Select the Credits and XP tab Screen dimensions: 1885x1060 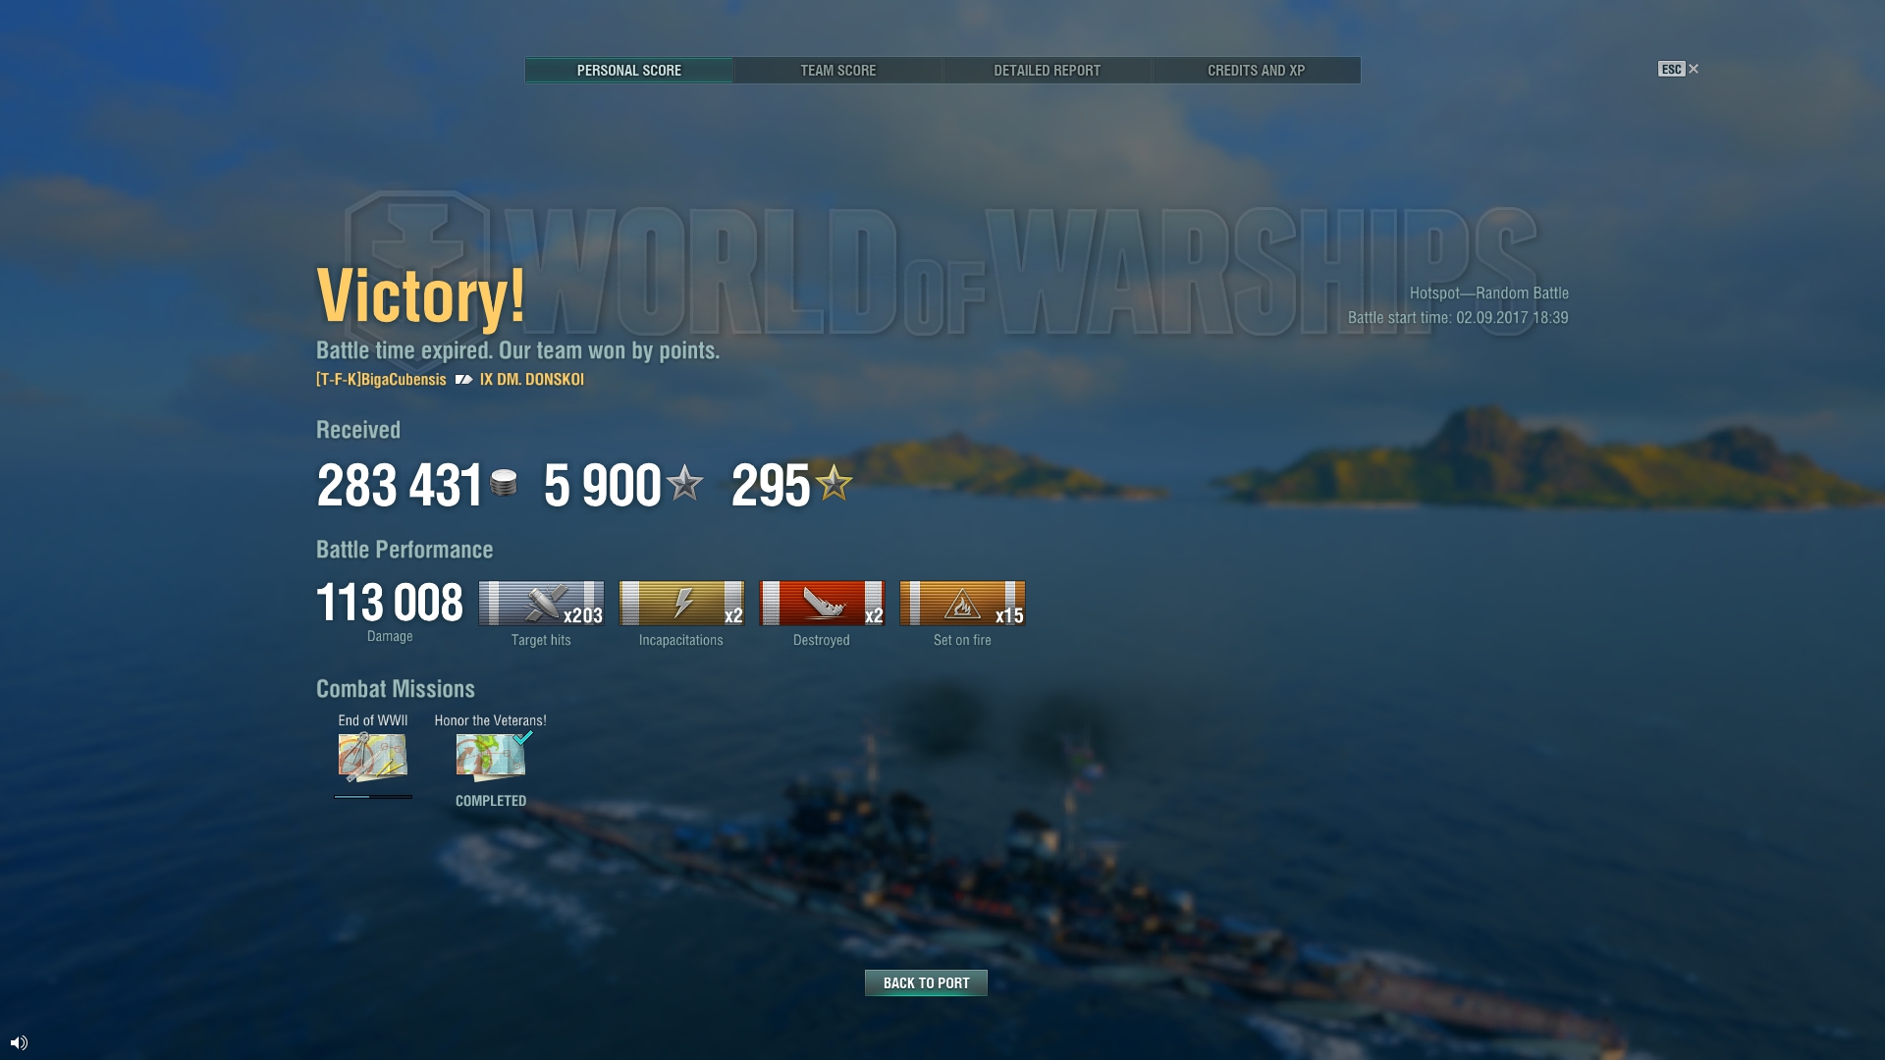(1256, 71)
